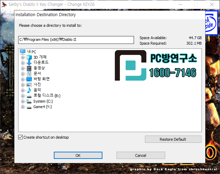Click the '44.7 GB' value
This screenshot has width=220, height=174.
(x=195, y=38)
